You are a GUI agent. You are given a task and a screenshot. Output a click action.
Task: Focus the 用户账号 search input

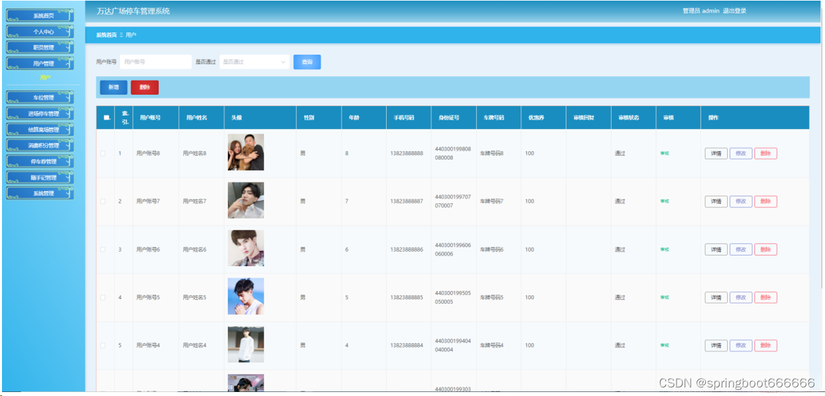156,62
